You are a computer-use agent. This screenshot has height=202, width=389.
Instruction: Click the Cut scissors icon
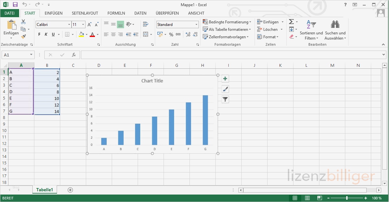(x=23, y=22)
